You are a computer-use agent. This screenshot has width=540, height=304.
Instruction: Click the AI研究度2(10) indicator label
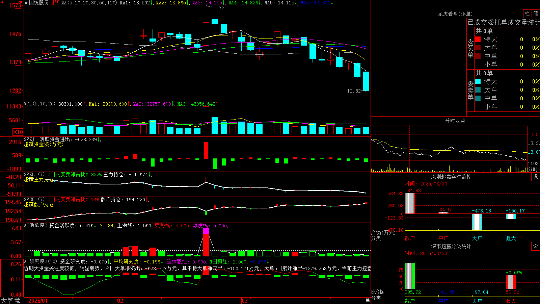pos(40,261)
